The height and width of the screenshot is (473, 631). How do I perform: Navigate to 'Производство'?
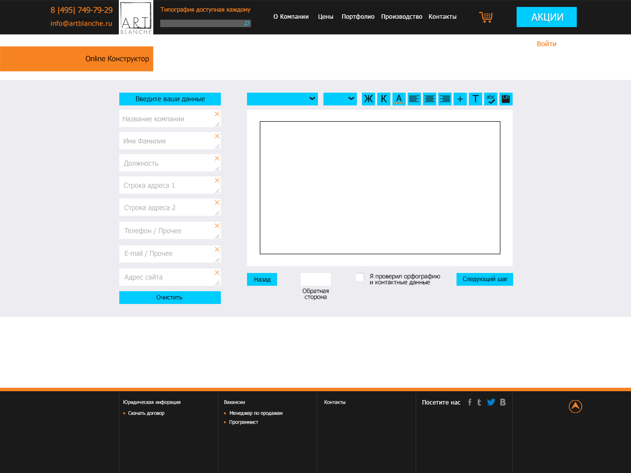point(402,17)
